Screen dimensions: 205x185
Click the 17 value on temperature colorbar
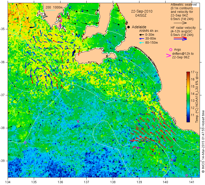[193, 72]
